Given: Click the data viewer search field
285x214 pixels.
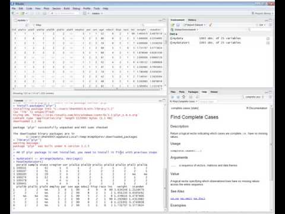Looking at the screenshot, I should (153, 25).
